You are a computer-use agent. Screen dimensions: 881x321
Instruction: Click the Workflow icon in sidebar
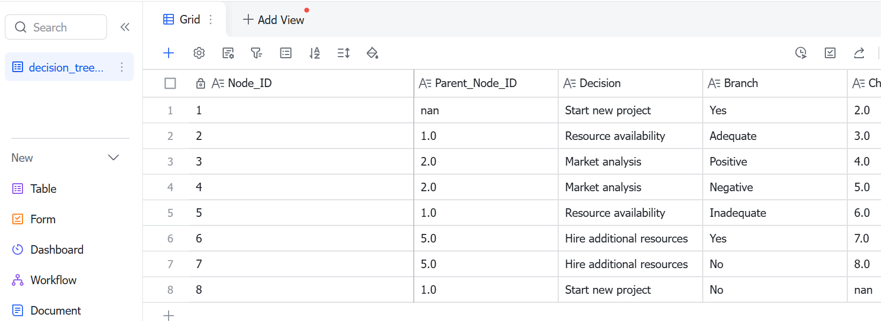click(x=18, y=280)
